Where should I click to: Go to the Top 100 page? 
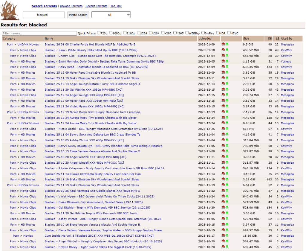[116, 6]
